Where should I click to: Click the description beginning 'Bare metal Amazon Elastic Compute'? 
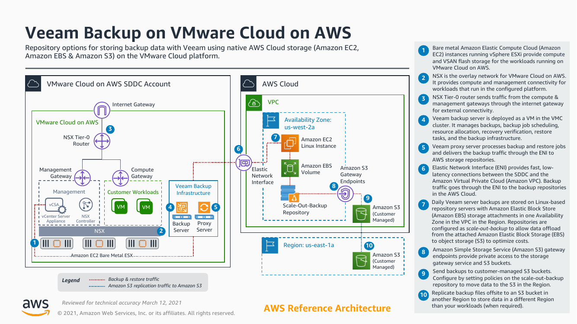click(499, 58)
